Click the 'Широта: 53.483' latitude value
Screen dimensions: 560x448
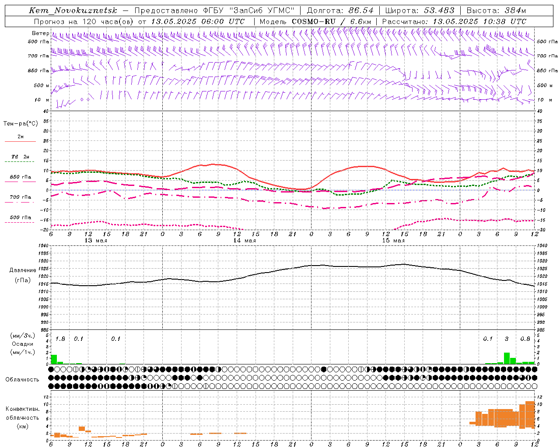[420, 10]
